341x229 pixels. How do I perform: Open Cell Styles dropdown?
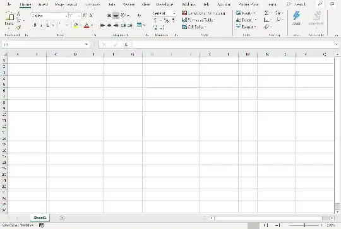coord(194,27)
